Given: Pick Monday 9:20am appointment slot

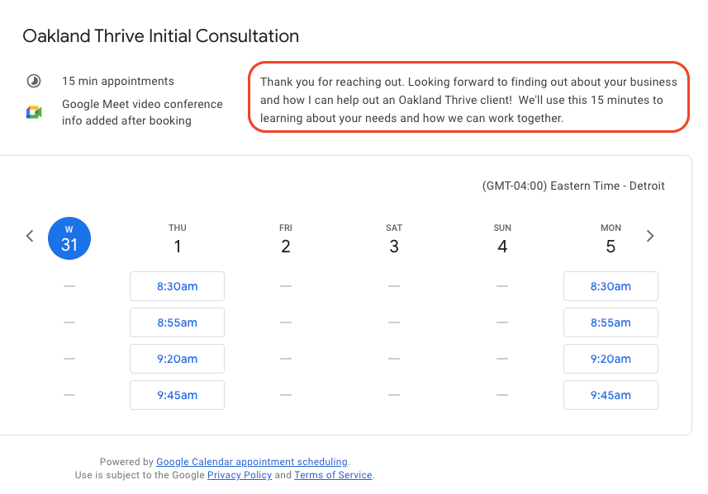Looking at the screenshot, I should [x=611, y=359].
